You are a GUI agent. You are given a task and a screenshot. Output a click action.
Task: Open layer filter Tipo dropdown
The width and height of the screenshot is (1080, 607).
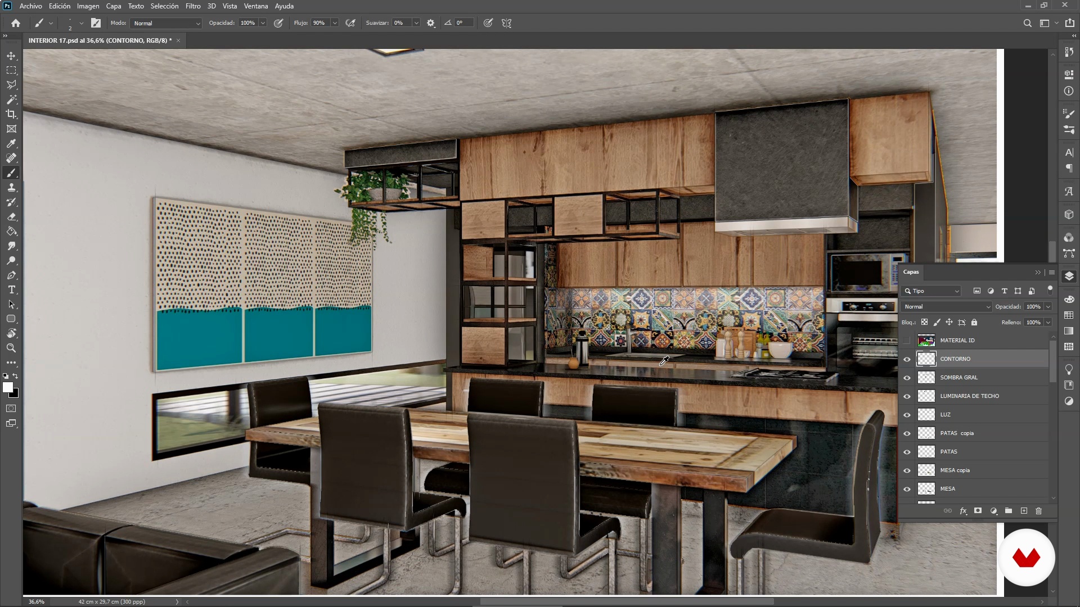click(x=931, y=291)
